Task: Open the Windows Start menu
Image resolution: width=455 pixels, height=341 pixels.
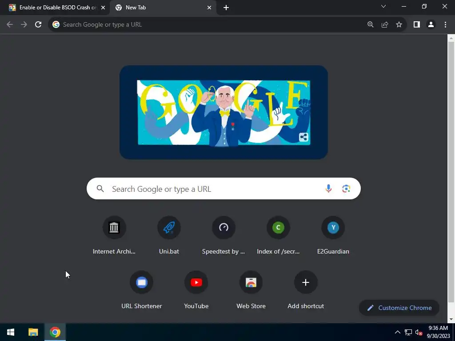Action: pos(11,332)
